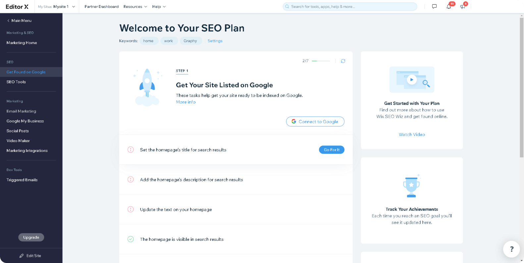Click the Editor X logo
Viewport: 524px width, 263px height.
[x=17, y=7]
